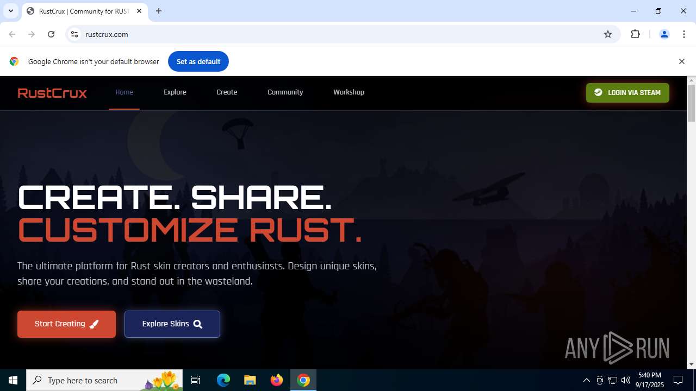Screen dimensions: 696x391
Task: Click the 'CUSTOMIZE RUST.' headline text
Action: pyautogui.click(x=190, y=230)
